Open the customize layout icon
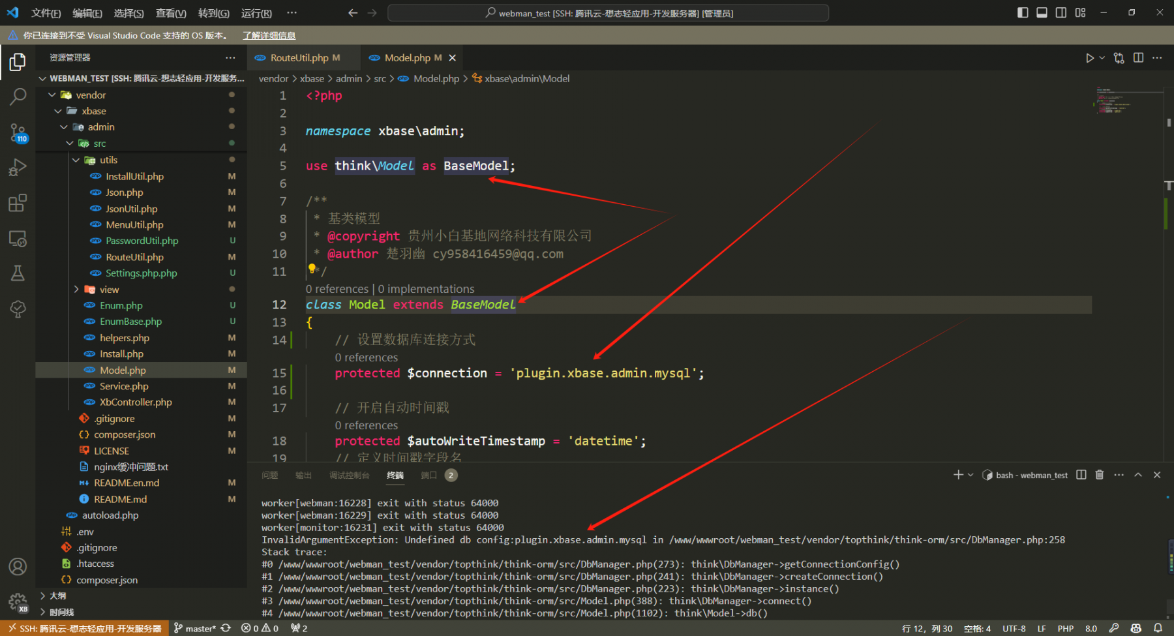The height and width of the screenshot is (636, 1174). 1081,13
